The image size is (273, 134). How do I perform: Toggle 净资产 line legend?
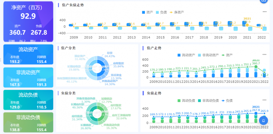click(177, 12)
